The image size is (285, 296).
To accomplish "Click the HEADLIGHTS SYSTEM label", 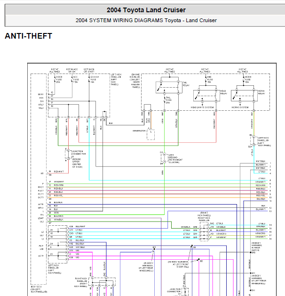I will (x=202, y=107).
